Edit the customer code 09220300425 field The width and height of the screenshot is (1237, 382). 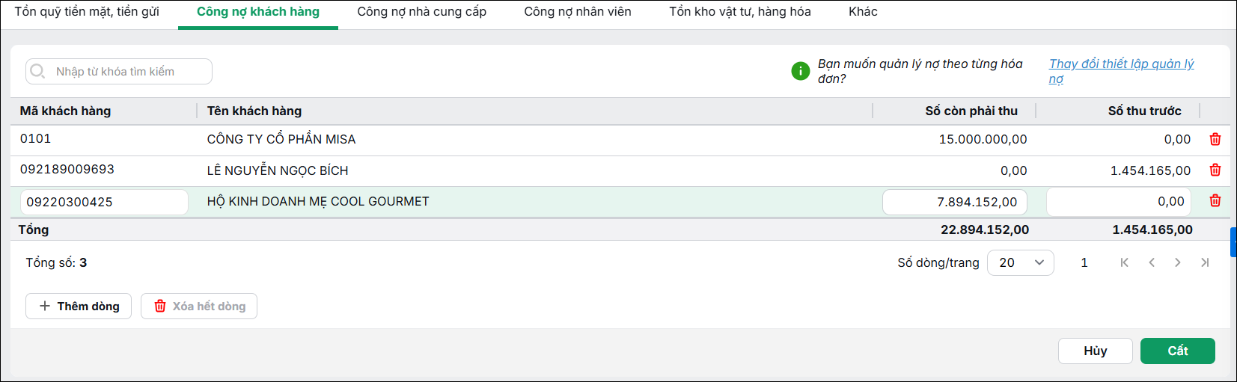coord(104,202)
